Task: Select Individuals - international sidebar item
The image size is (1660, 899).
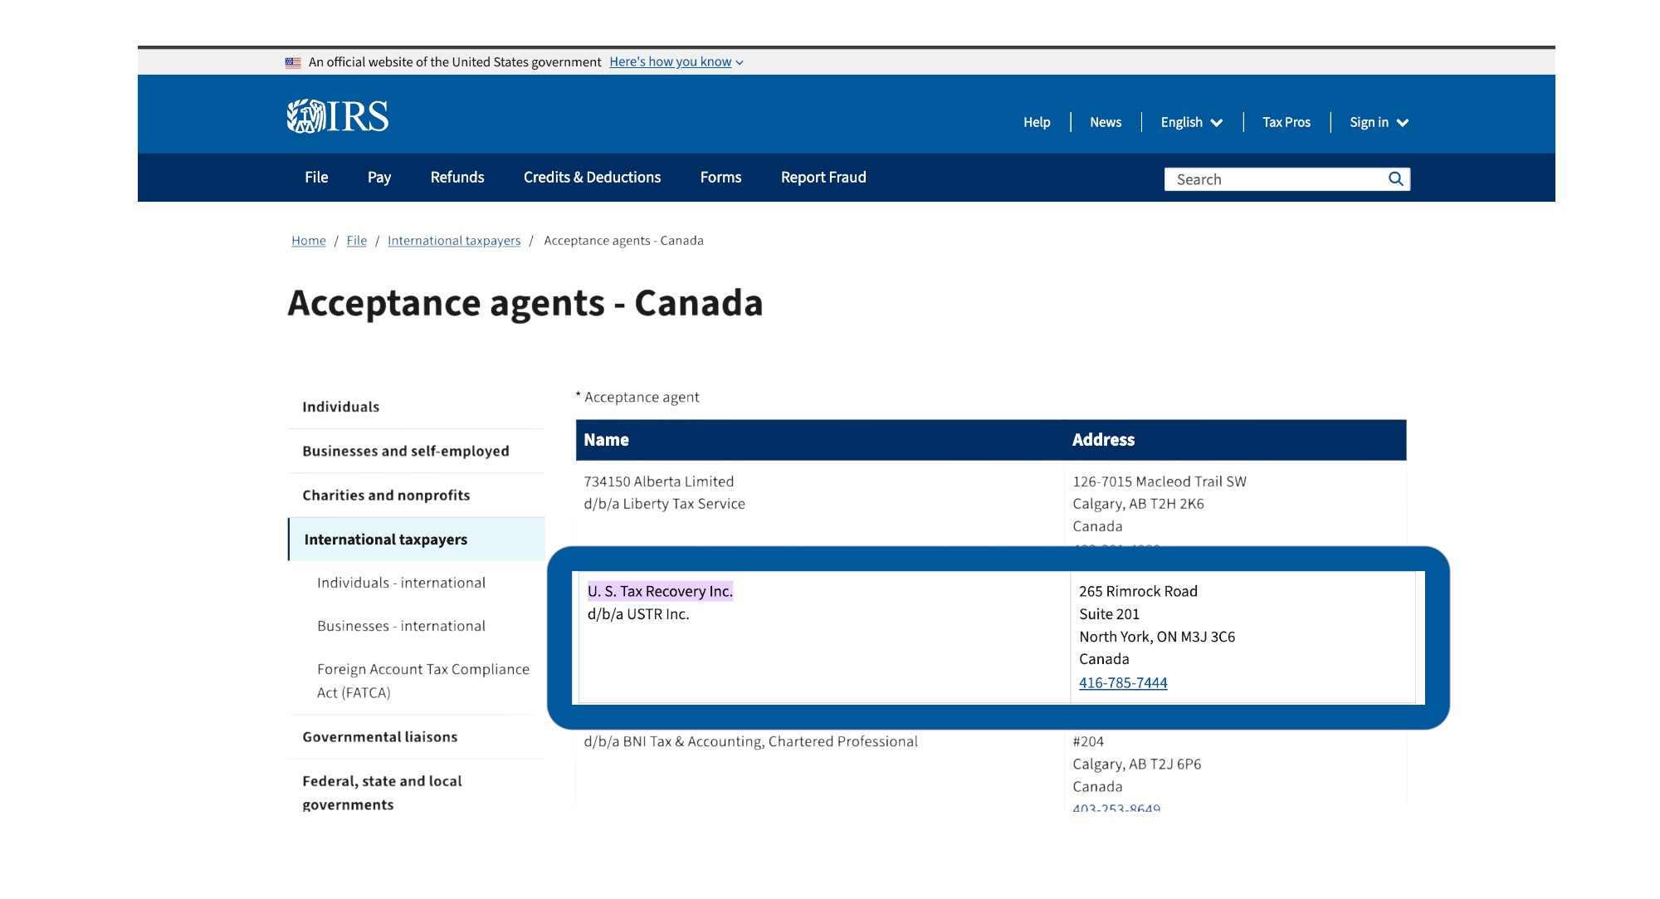Action: (x=401, y=583)
